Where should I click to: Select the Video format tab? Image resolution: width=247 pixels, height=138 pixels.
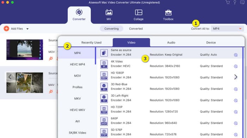pos(131,43)
